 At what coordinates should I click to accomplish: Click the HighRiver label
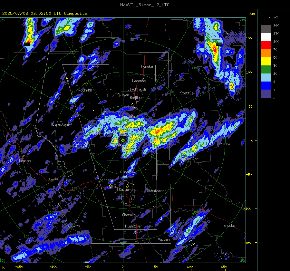coord(134,226)
